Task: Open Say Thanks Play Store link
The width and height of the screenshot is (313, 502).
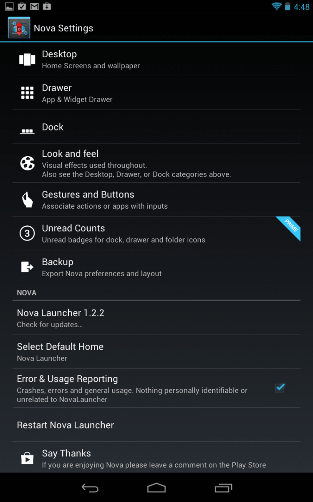Action: pyautogui.click(x=156, y=458)
